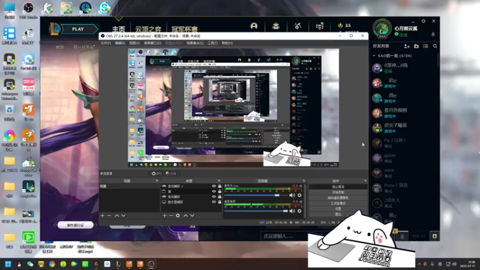Click the OBS preview canvas

tap(233, 108)
